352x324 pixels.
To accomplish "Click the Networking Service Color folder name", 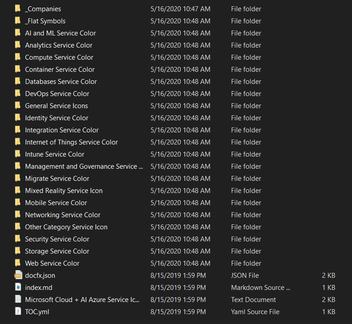I will pos(62,215).
